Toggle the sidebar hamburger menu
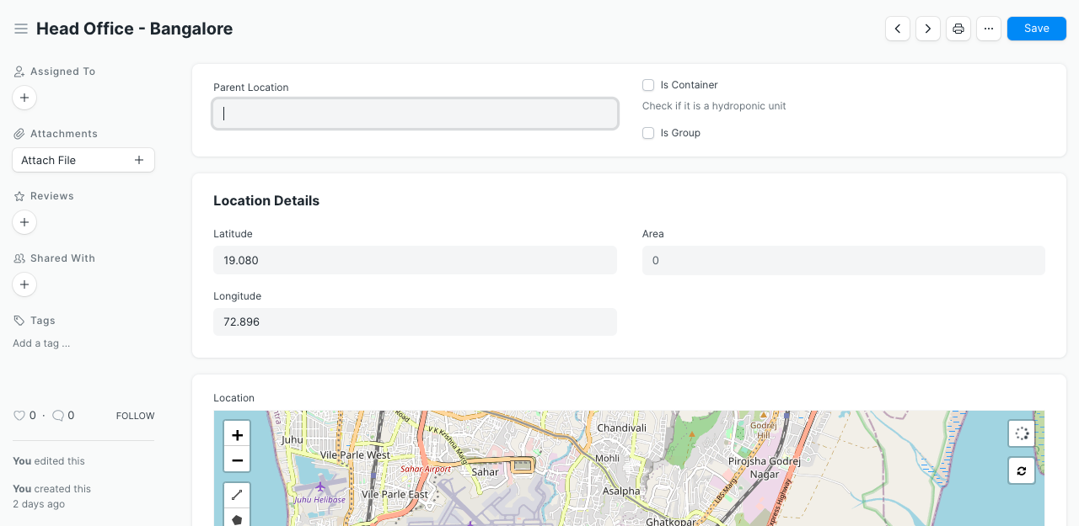 tap(21, 29)
